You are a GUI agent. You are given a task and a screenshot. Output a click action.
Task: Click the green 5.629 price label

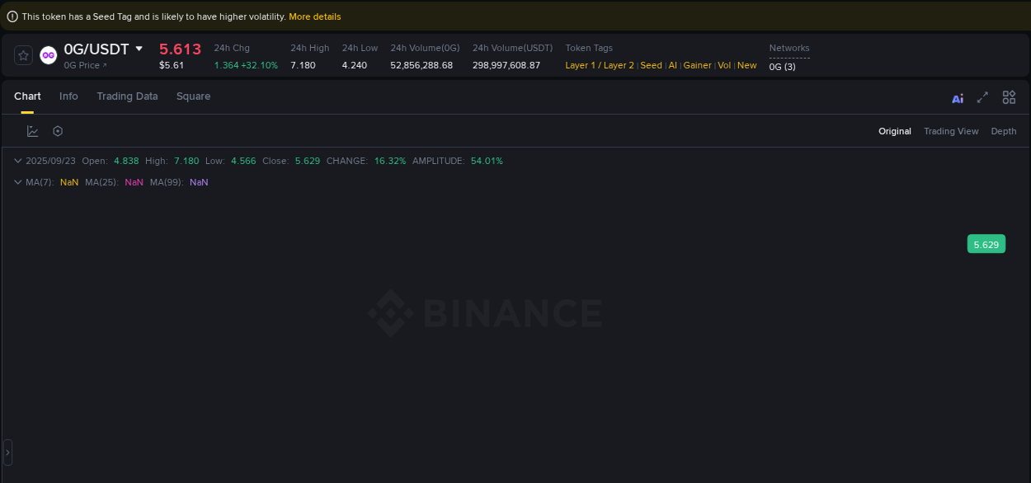pos(986,244)
